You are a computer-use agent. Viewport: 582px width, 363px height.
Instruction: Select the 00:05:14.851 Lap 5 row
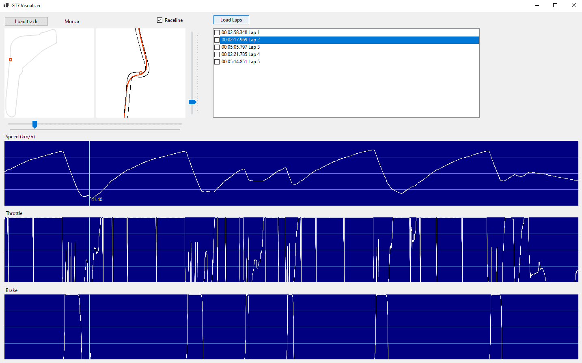click(346, 62)
